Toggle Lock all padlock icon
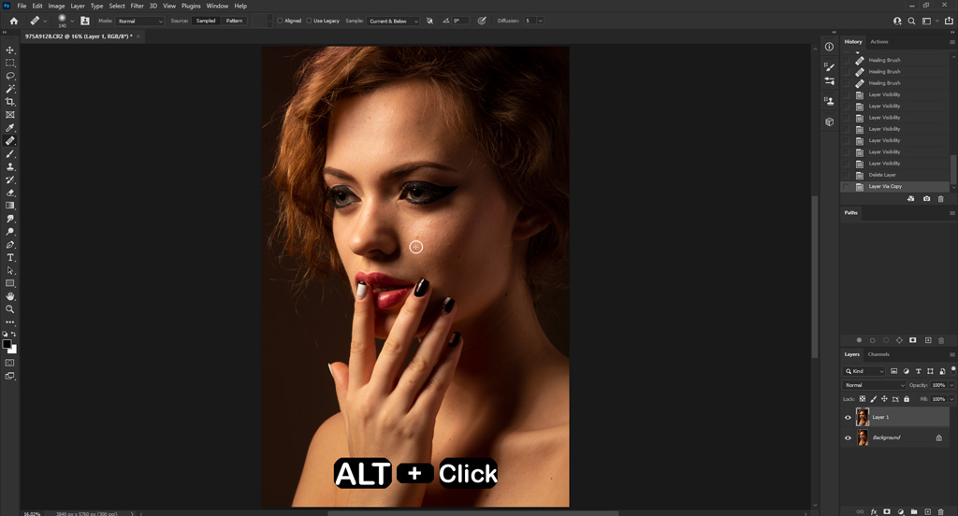The image size is (958, 516). point(907,399)
